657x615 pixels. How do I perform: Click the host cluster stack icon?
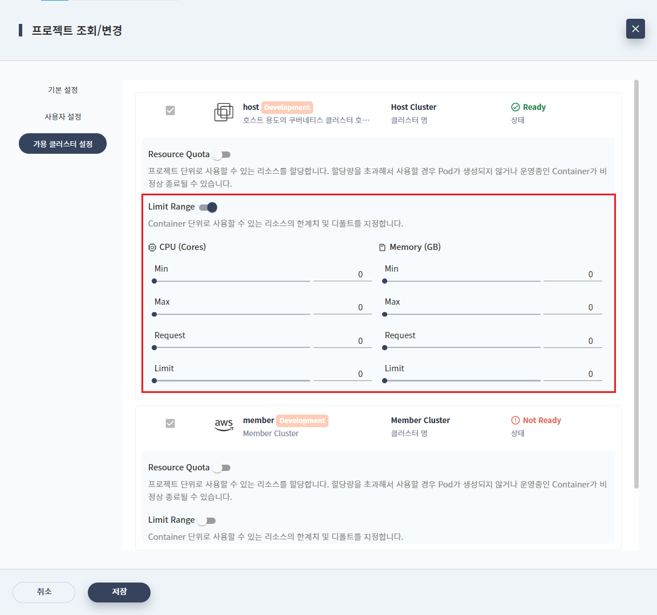point(224,112)
